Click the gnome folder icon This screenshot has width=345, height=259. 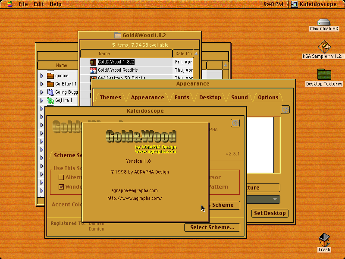50,76
